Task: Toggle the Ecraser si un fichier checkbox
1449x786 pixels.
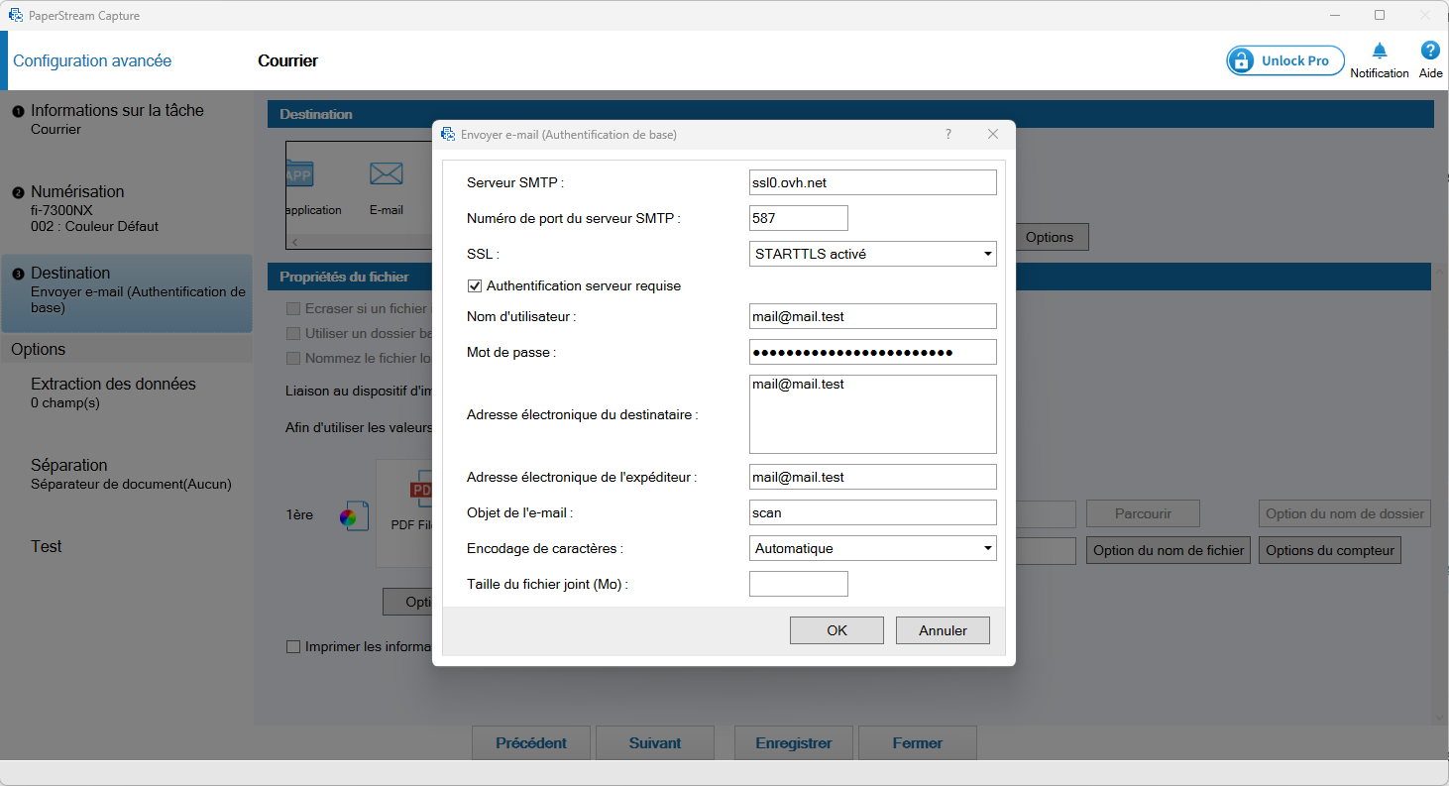Action: [293, 309]
